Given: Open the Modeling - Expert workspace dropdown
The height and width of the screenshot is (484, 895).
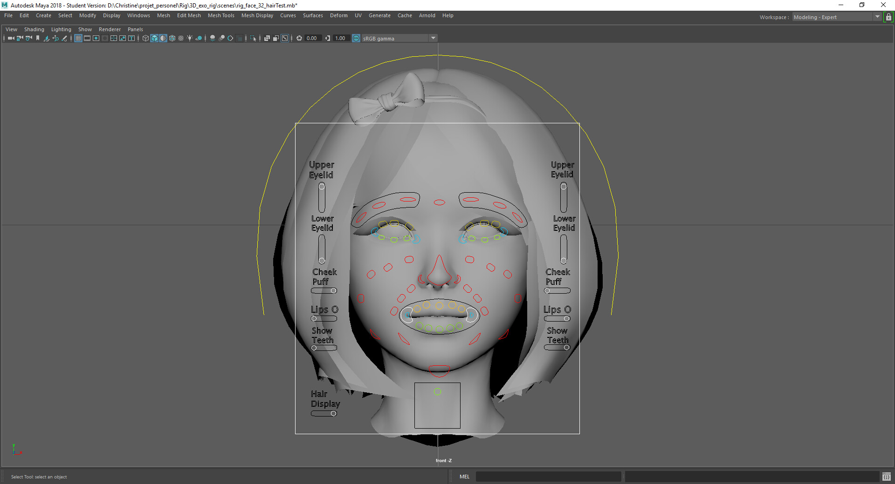Looking at the screenshot, I should (x=877, y=17).
